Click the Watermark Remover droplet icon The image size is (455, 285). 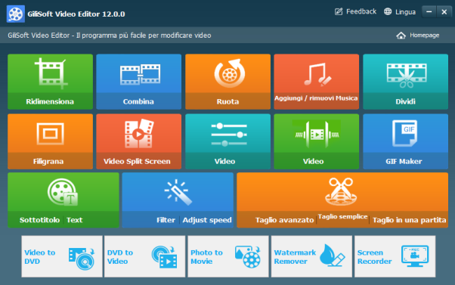point(332,256)
